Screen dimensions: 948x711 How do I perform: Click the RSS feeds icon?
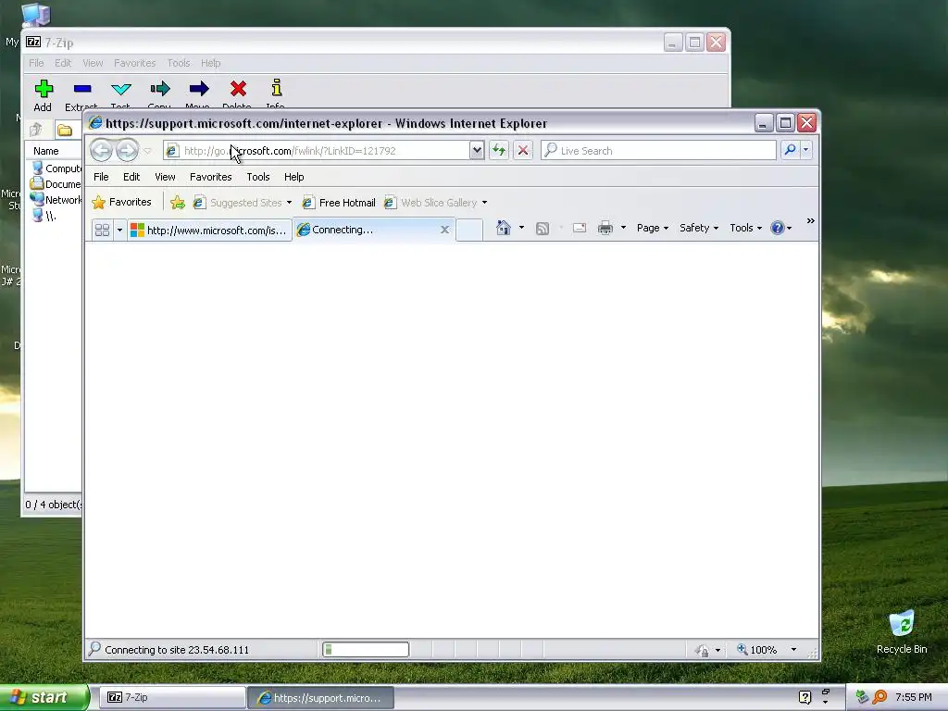543,229
